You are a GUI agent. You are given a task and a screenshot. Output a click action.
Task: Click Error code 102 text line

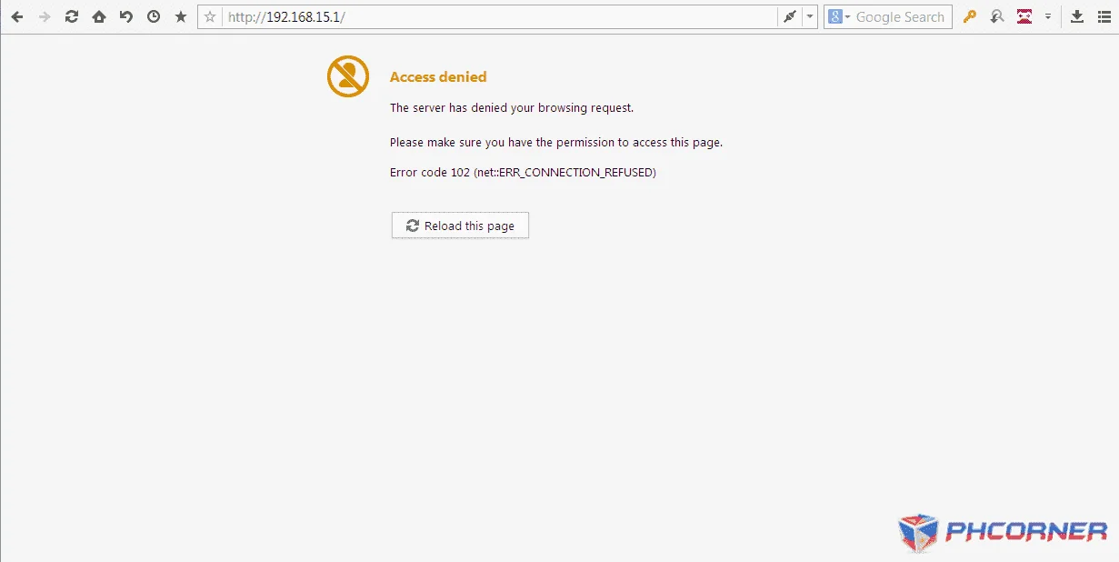(x=523, y=172)
